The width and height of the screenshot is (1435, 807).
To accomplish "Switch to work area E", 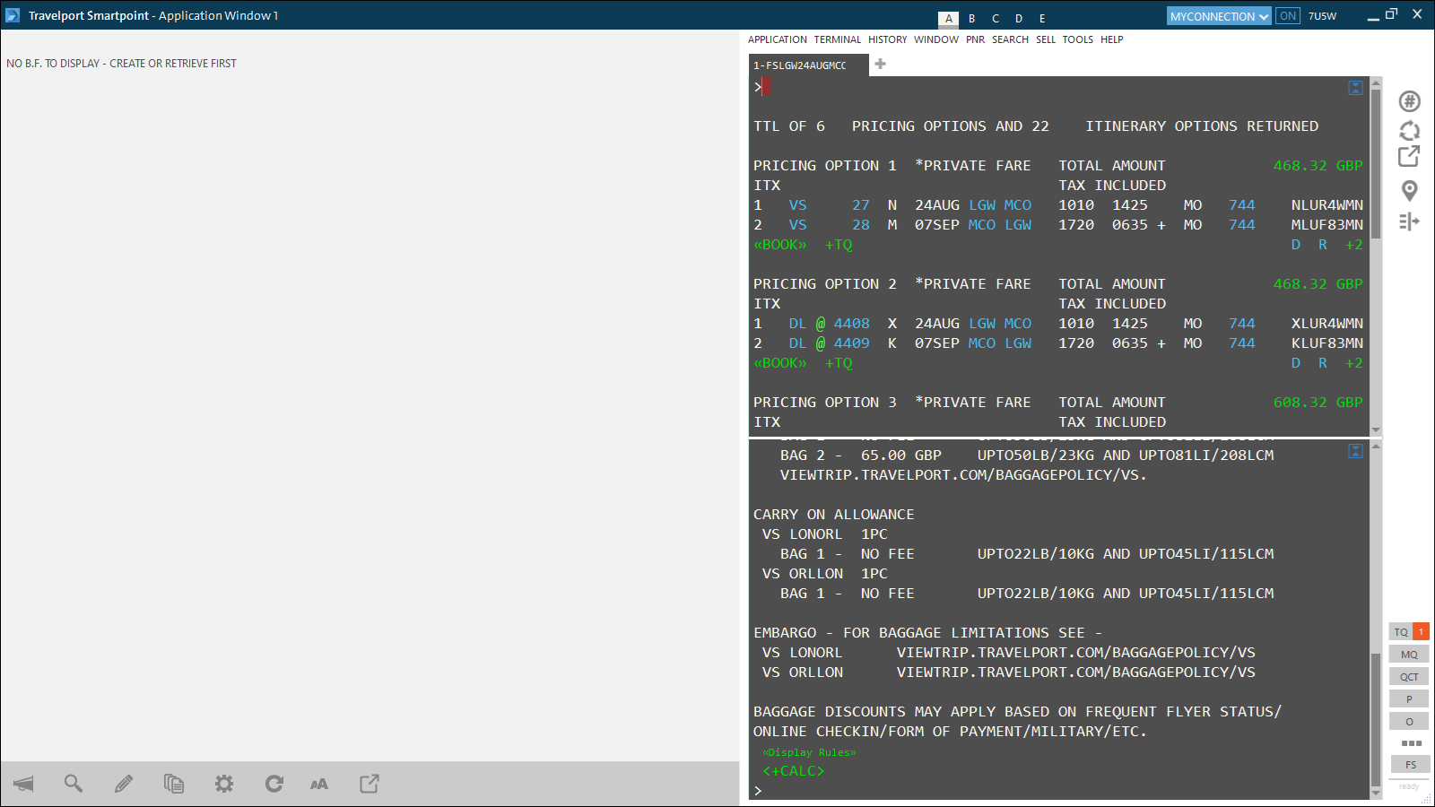I will pos(1042,18).
